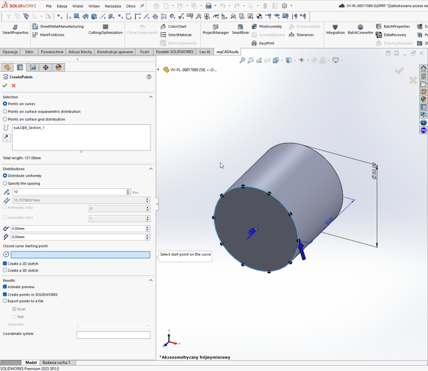428x371 pixels.
Task: Accept feature with viewport corner checkmark
Action: pos(399,71)
